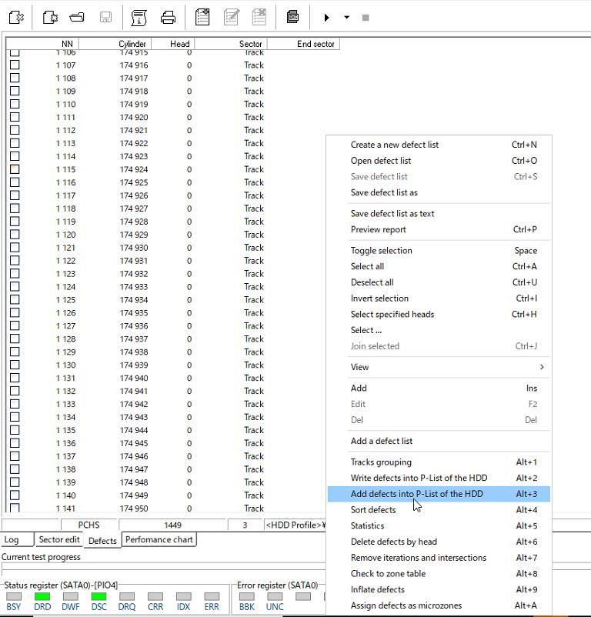Tick the checkbox next to row 1 125

point(15,300)
